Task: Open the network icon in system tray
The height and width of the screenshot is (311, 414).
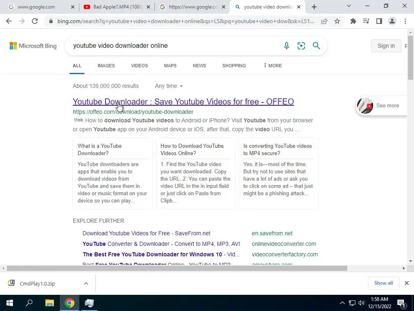Action: pyautogui.click(x=352, y=303)
